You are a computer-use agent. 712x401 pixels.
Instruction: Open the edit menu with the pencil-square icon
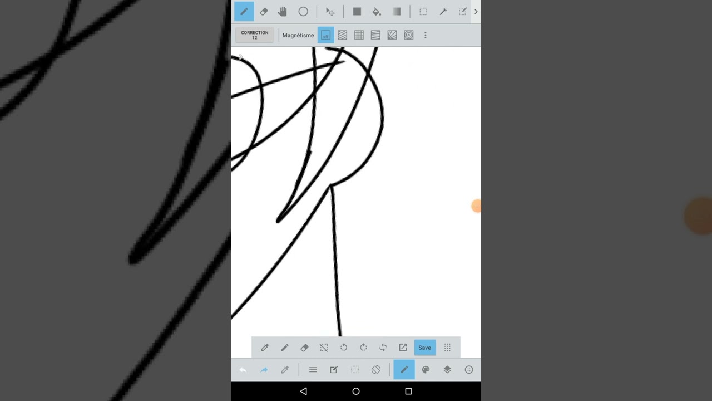[334, 370]
